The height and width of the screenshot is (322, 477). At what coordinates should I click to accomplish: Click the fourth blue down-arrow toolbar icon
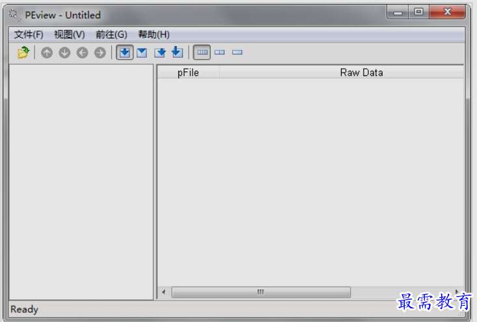pos(177,53)
